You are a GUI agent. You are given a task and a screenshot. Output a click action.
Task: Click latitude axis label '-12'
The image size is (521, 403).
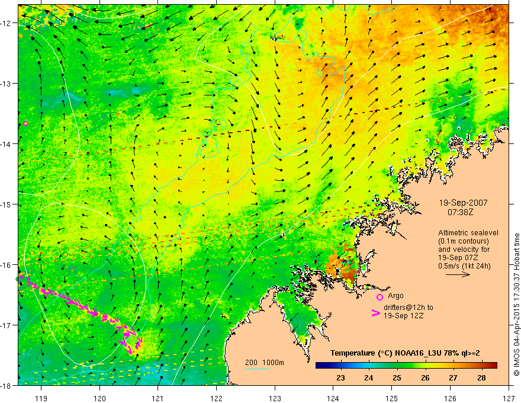[6, 23]
